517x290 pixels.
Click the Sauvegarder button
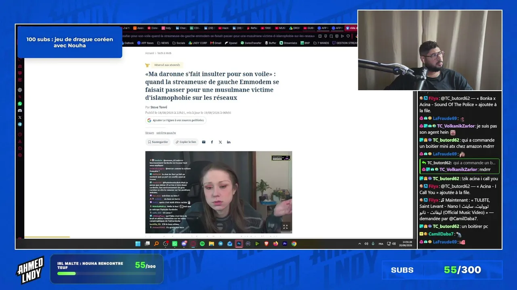coord(158,142)
